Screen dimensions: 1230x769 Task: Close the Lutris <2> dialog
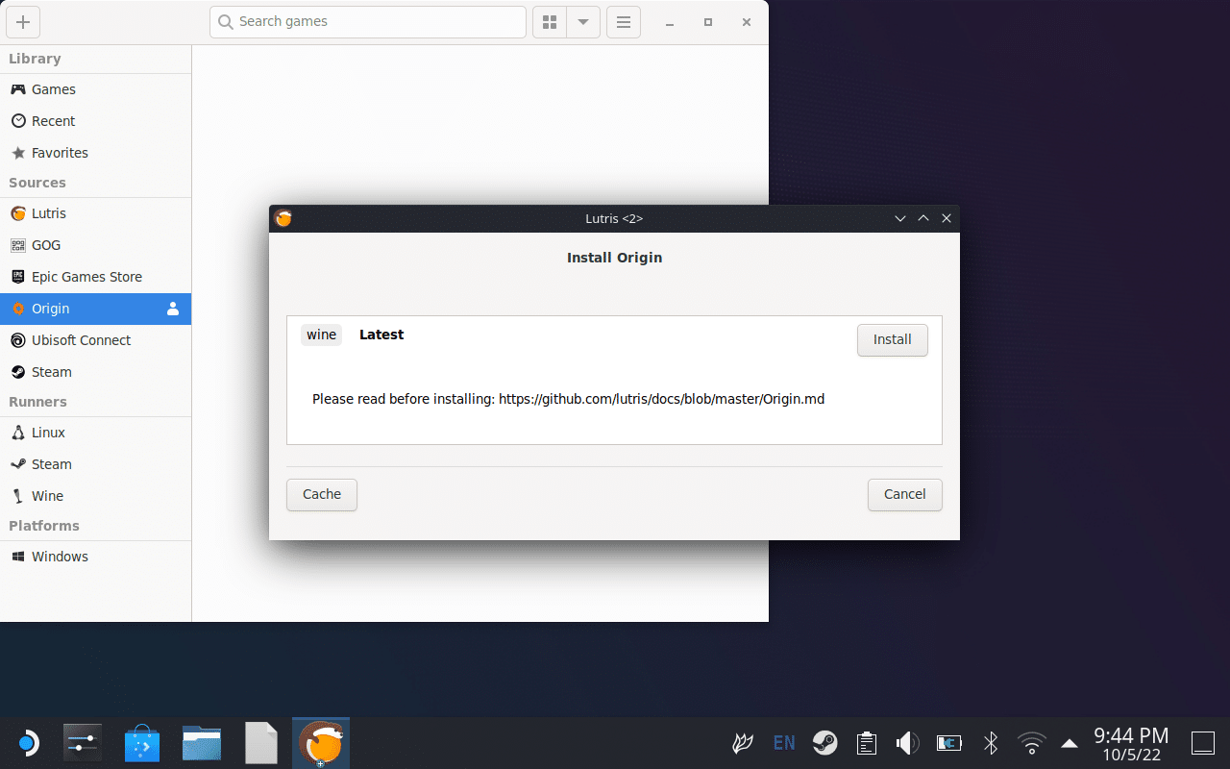tap(947, 218)
